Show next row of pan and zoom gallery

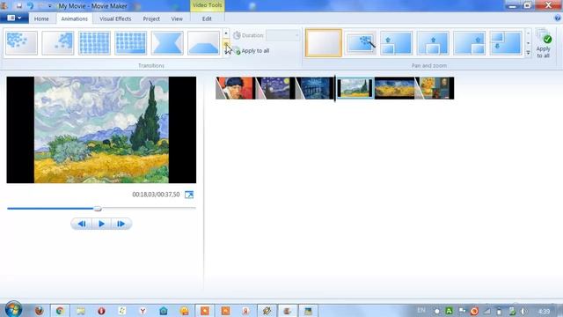(528, 43)
